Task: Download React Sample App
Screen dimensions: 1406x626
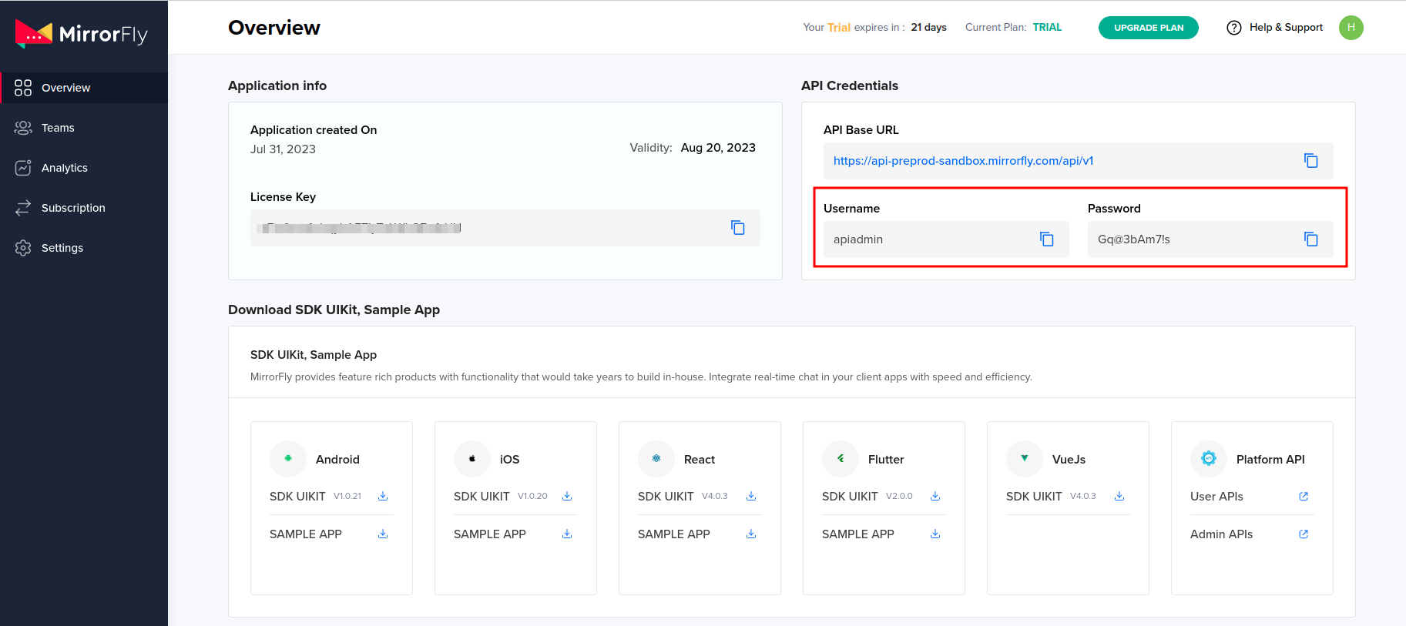Action: (x=751, y=534)
